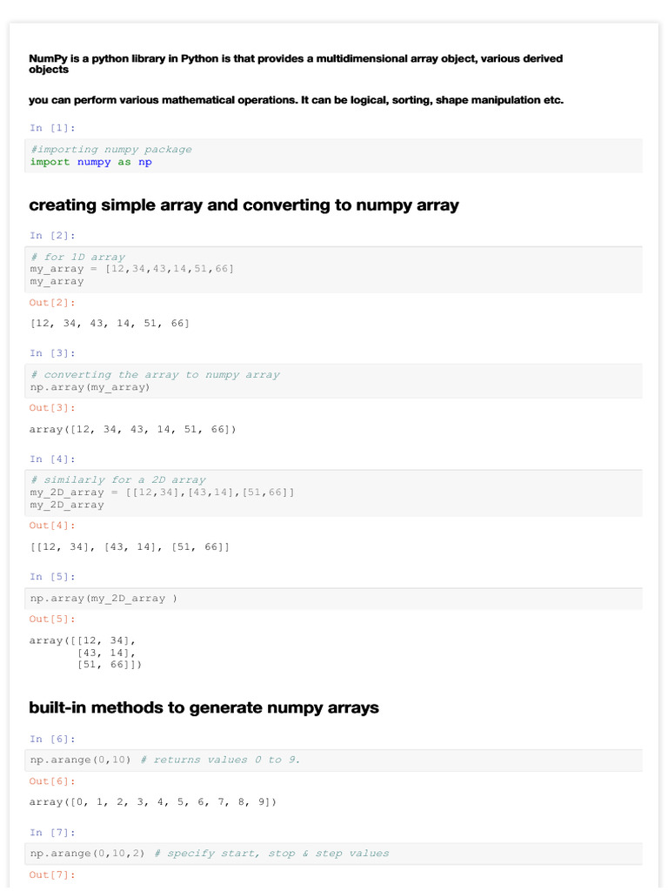Click the '# similarly for a 2D array' comment
This screenshot has width=668, height=891.
coord(118,480)
